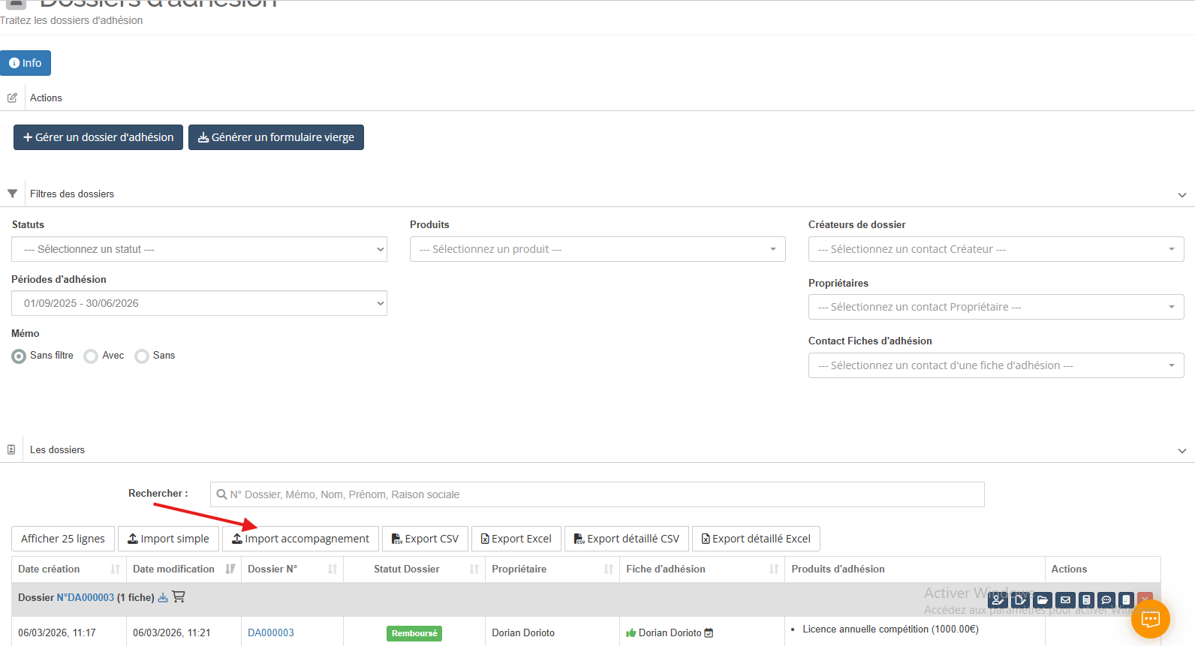Click download icon next to dossier N°DA000003
The image size is (1195, 646).
click(163, 598)
